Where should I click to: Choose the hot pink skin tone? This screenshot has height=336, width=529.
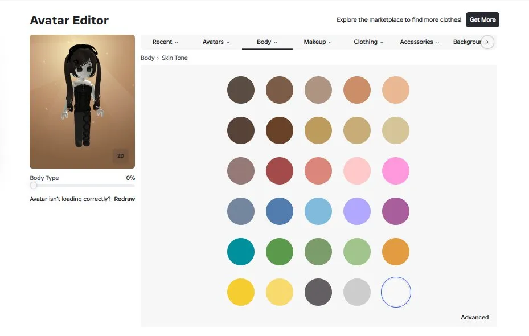point(396,171)
